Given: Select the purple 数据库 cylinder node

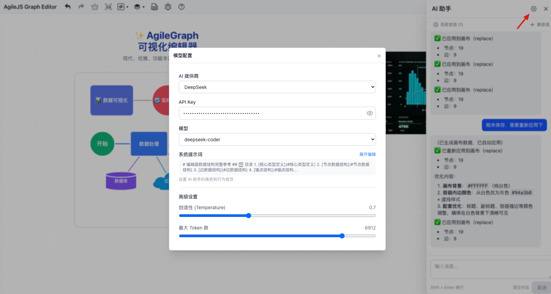Looking at the screenshot, I should coord(121,181).
